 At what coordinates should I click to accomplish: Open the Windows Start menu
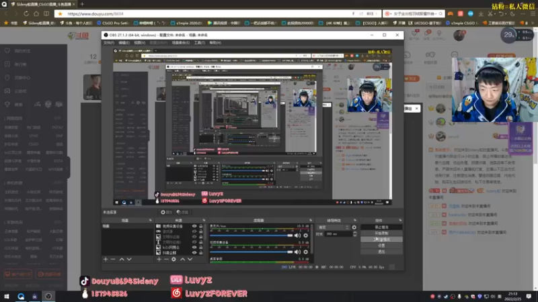click(x=7, y=296)
